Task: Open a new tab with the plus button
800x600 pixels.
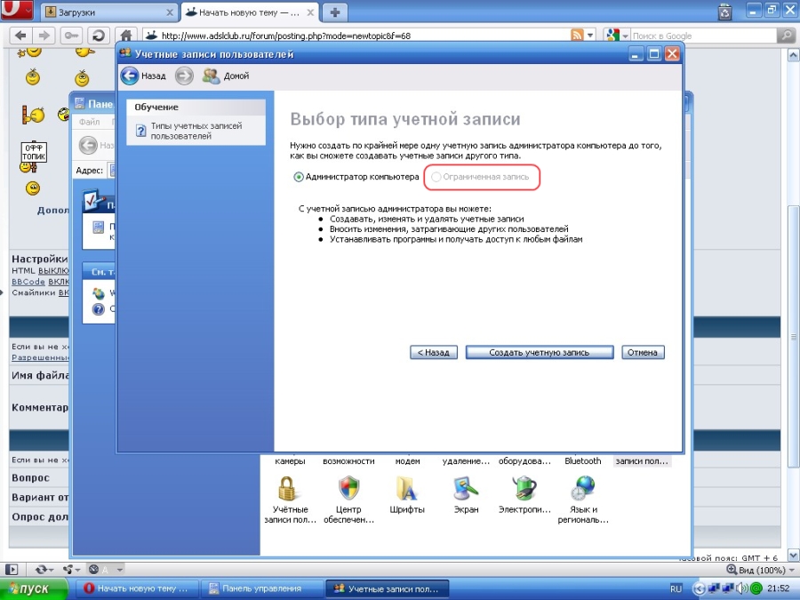Action: point(334,12)
